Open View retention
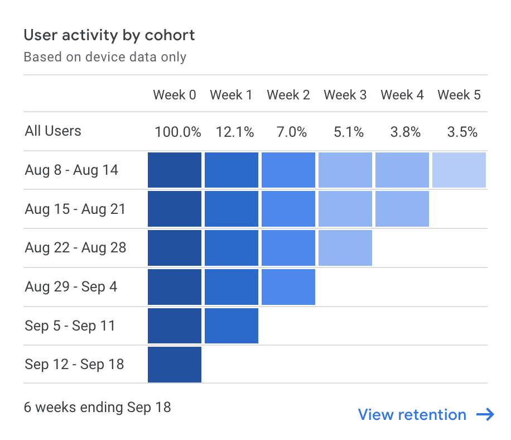 (411, 415)
